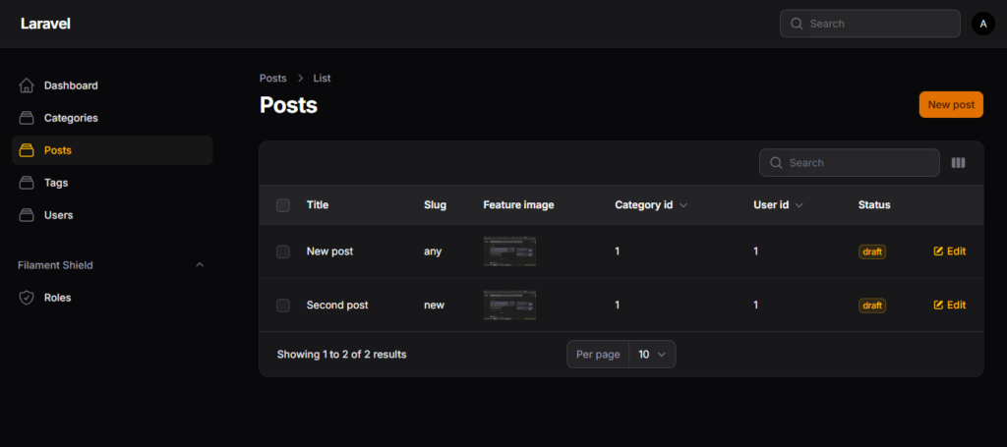Image resolution: width=1007 pixels, height=447 pixels.
Task: Click the Status column header
Action: tap(874, 205)
